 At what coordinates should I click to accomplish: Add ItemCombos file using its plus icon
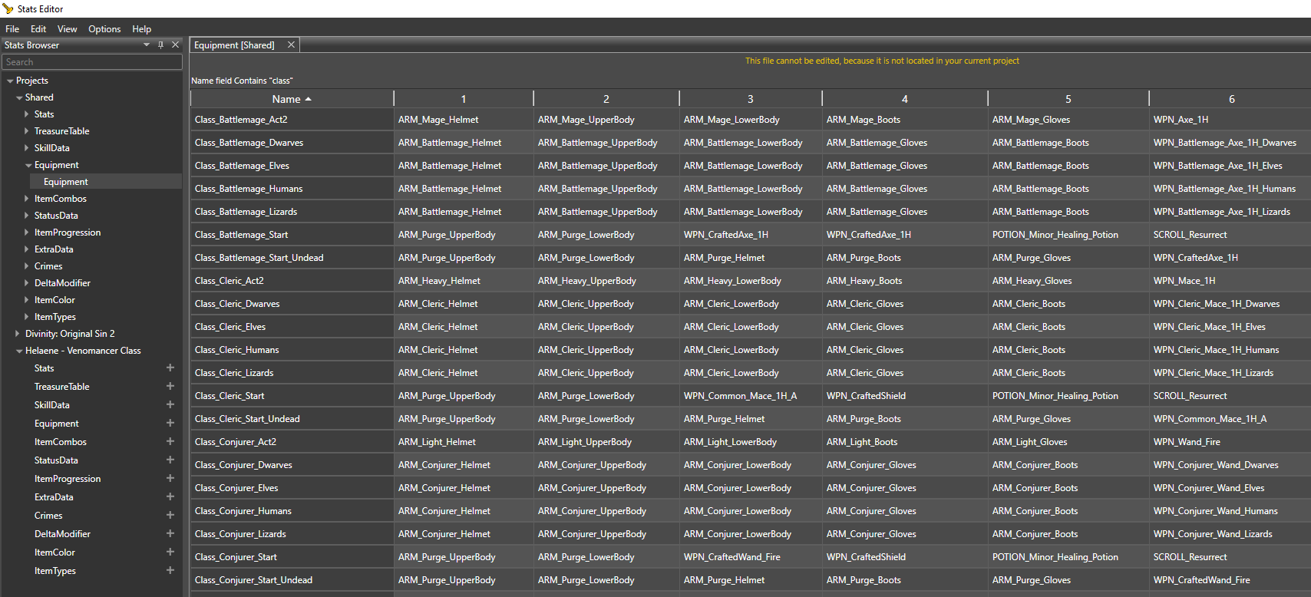pyautogui.click(x=170, y=442)
